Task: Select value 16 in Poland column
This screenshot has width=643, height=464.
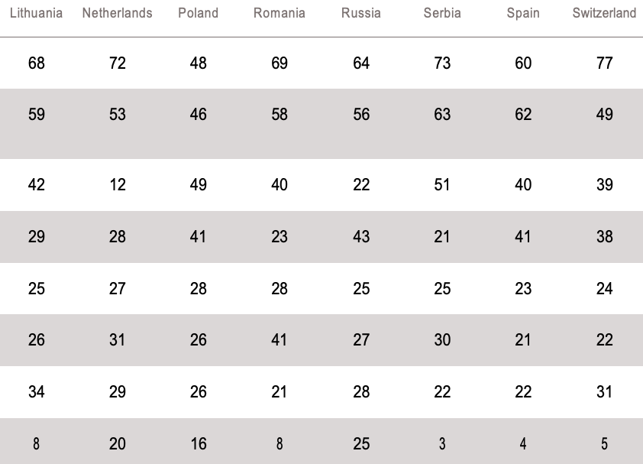Action: click(198, 444)
